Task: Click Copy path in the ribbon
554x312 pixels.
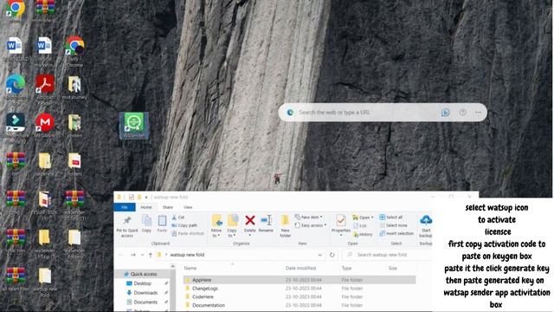Action: click(184, 225)
